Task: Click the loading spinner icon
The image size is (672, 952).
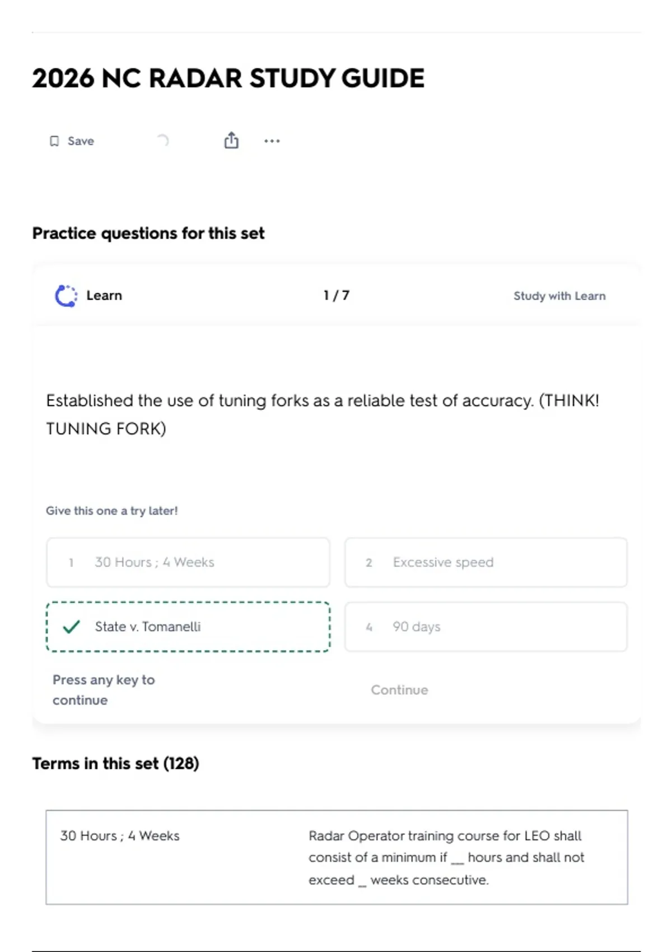Action: (x=162, y=141)
